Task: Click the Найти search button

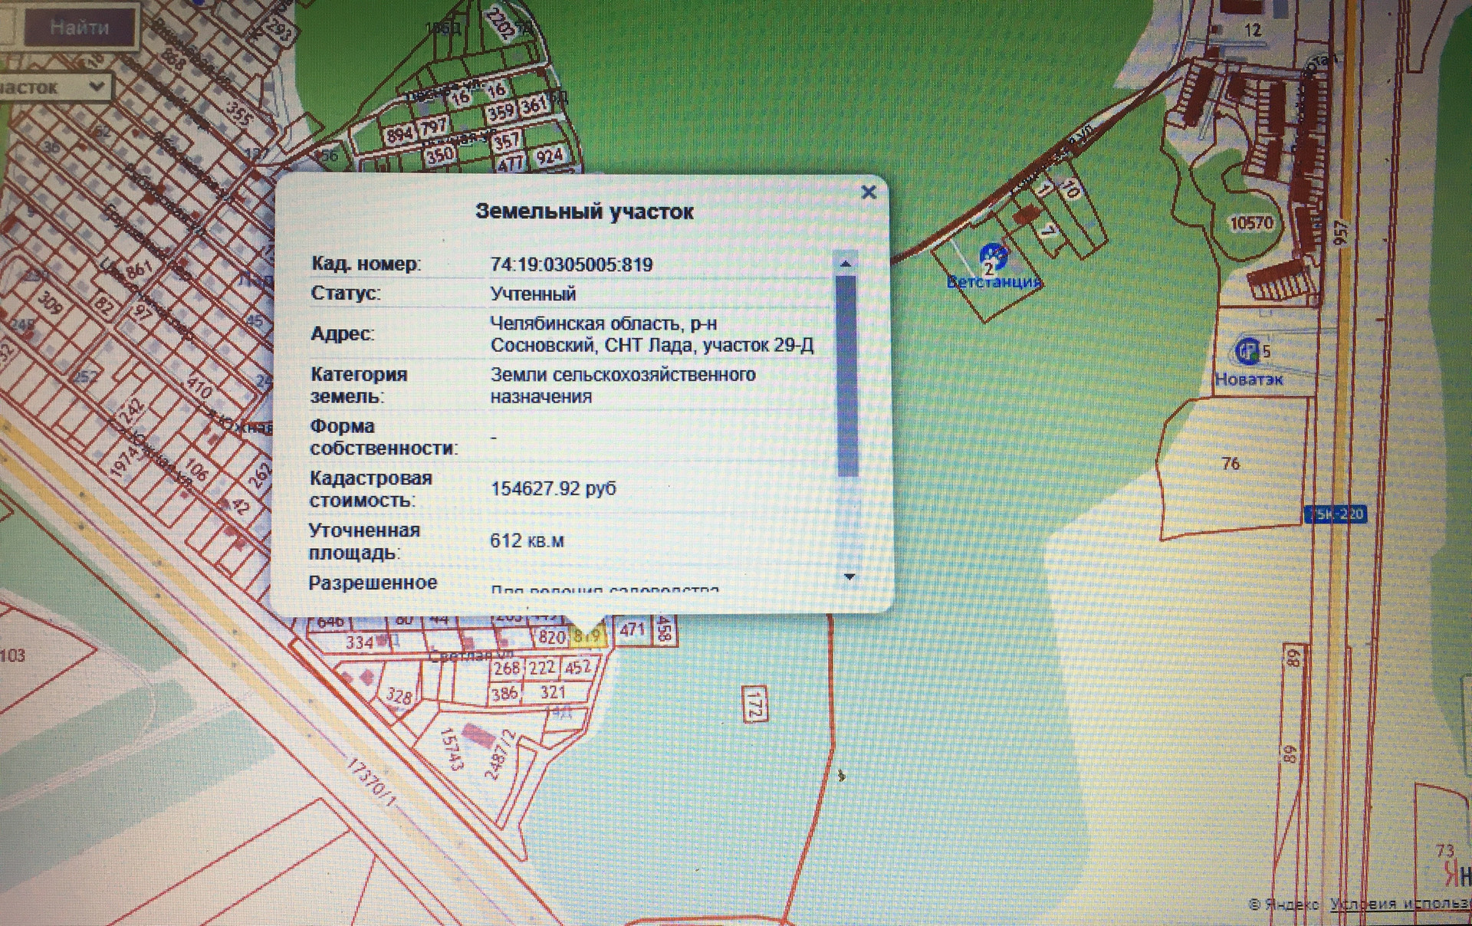Action: pos(79,28)
